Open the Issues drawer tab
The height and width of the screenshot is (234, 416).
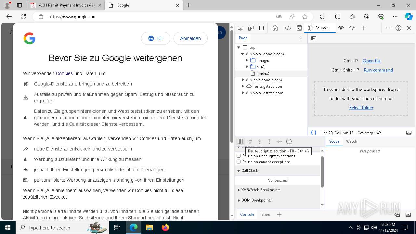click(266, 214)
